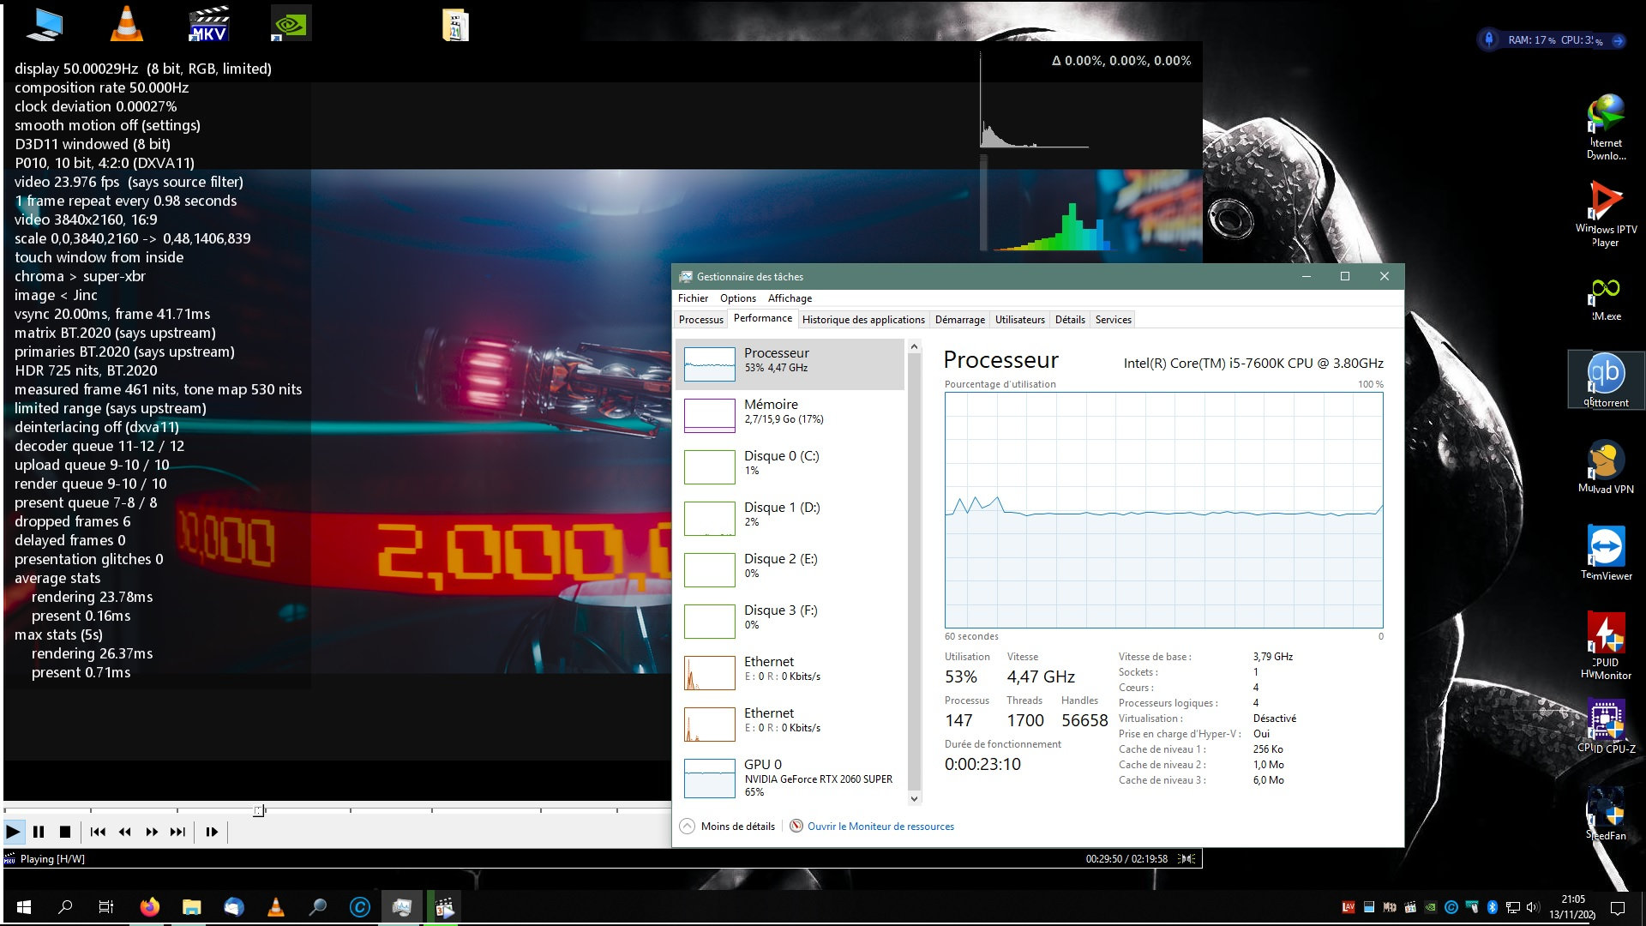Open File Explorer from the taskbar
This screenshot has width=1646, height=926.
point(191,906)
